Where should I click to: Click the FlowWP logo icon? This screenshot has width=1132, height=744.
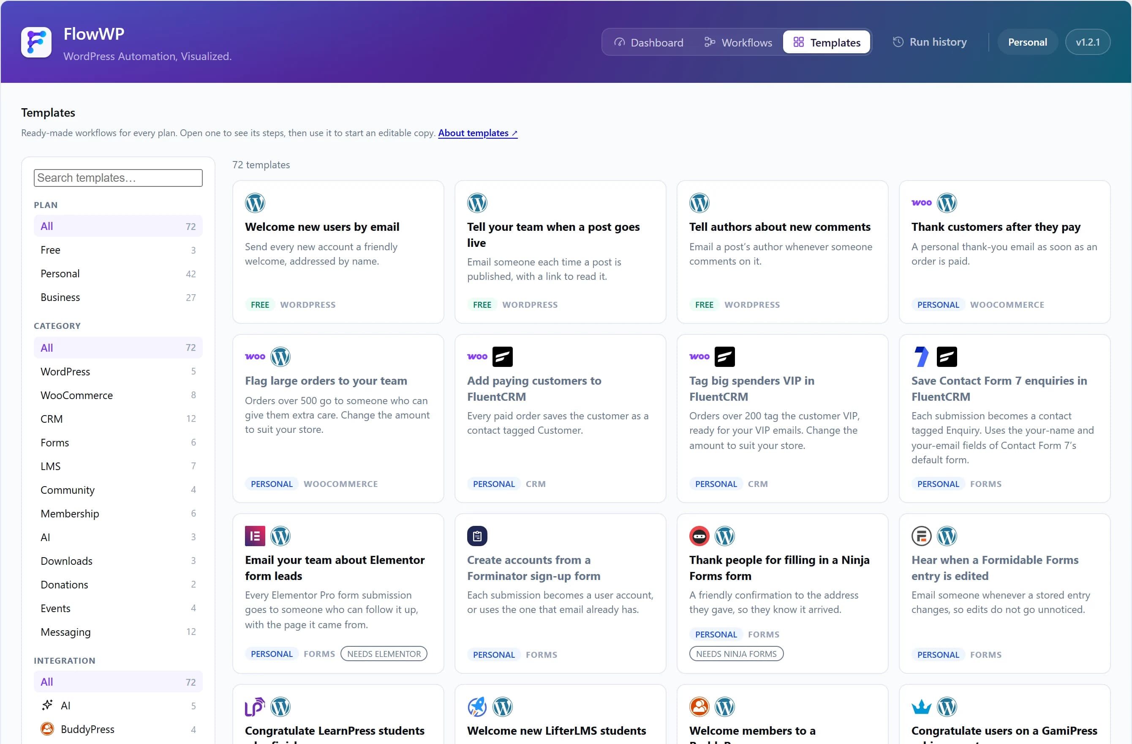(36, 42)
